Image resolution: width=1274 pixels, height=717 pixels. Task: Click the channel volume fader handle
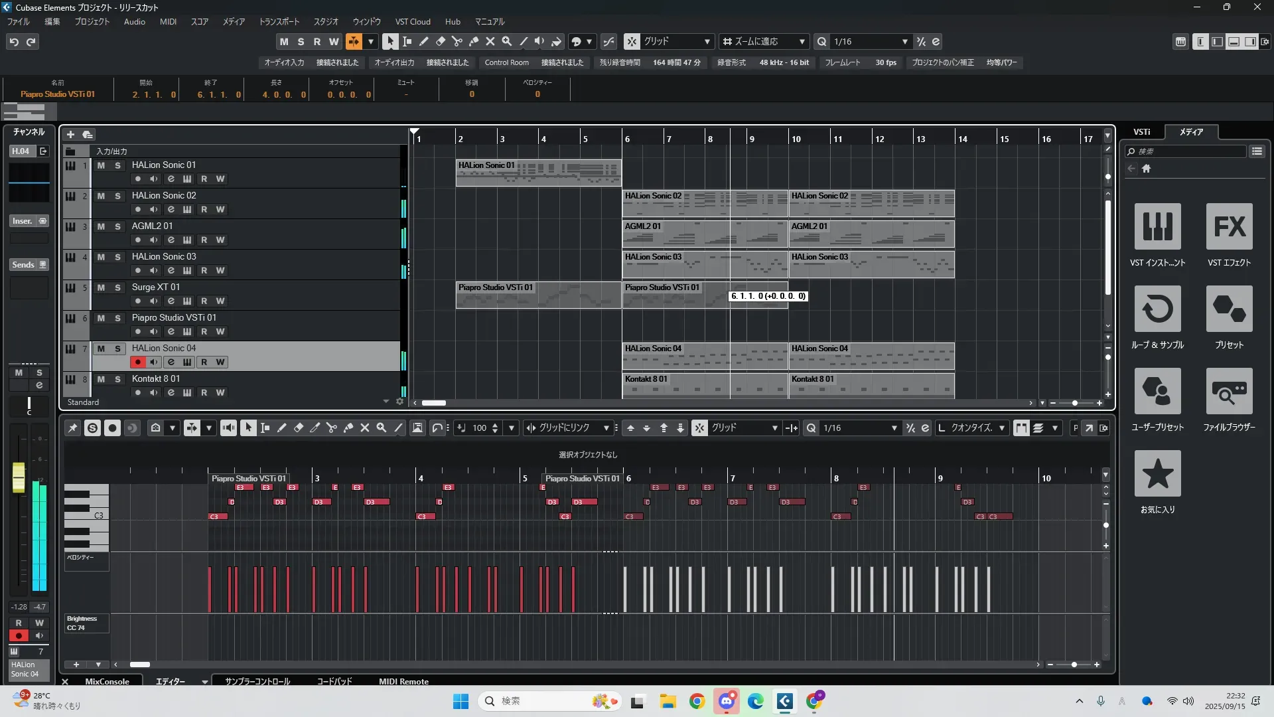click(19, 477)
